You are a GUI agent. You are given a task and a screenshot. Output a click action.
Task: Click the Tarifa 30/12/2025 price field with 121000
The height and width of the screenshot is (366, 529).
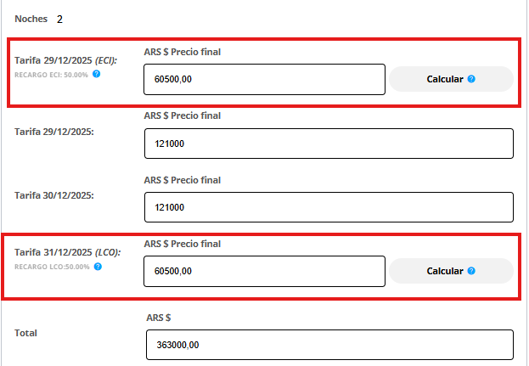[x=329, y=207]
